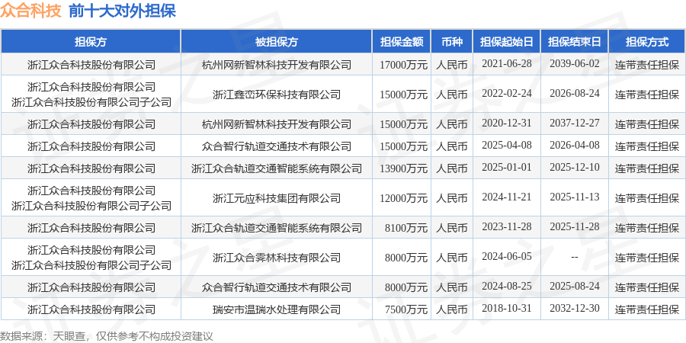The width and height of the screenshot is (686, 343).
Task: Click 连带责任担保 in the 17000万元 row
Action: click(647, 65)
